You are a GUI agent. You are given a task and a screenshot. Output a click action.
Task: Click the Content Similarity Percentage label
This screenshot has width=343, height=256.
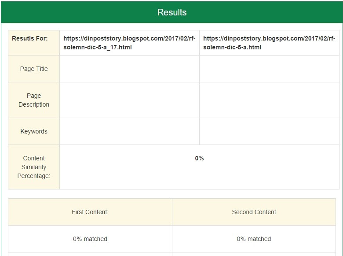(x=34, y=167)
